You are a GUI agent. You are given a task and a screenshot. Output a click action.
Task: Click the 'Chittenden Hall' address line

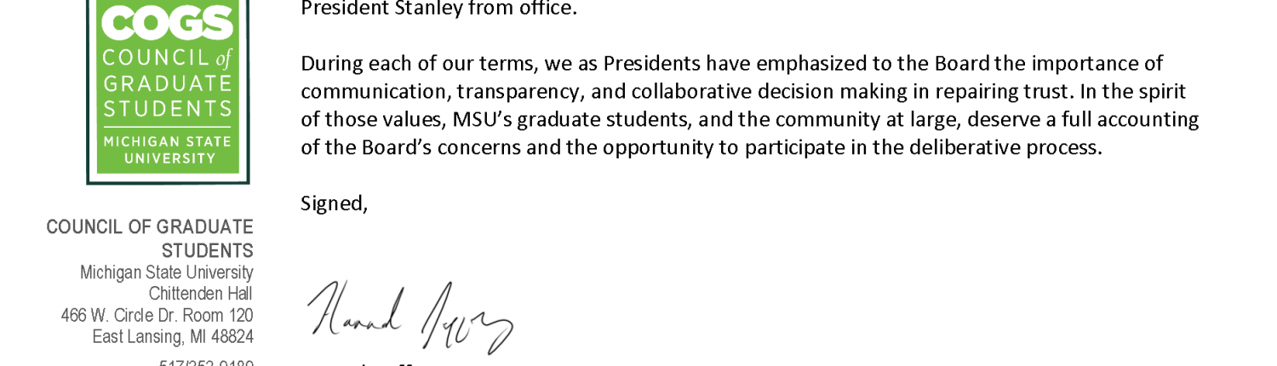[x=201, y=294]
